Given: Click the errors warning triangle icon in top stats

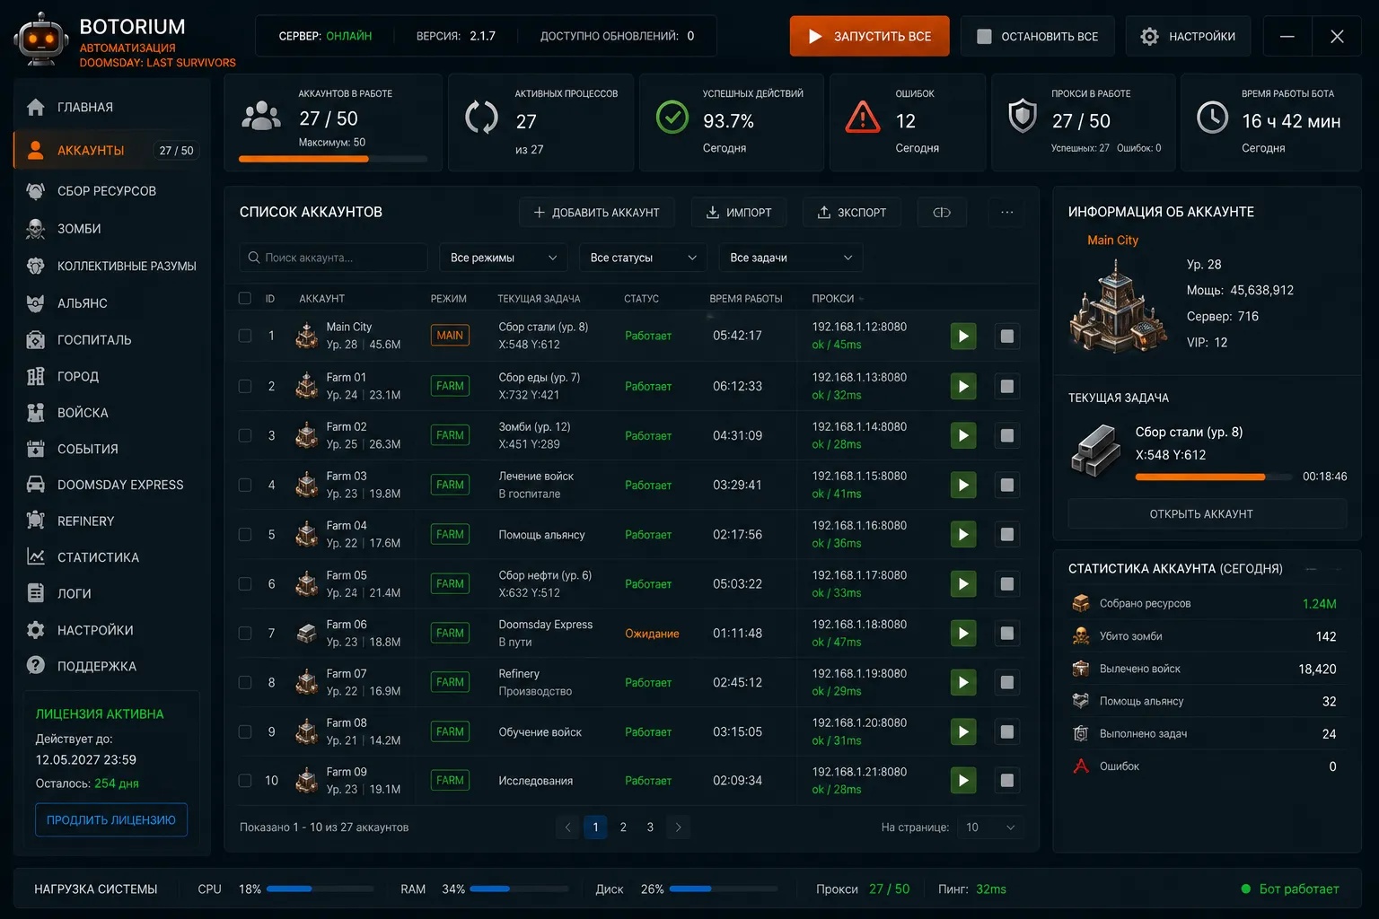Looking at the screenshot, I should coord(863,118).
